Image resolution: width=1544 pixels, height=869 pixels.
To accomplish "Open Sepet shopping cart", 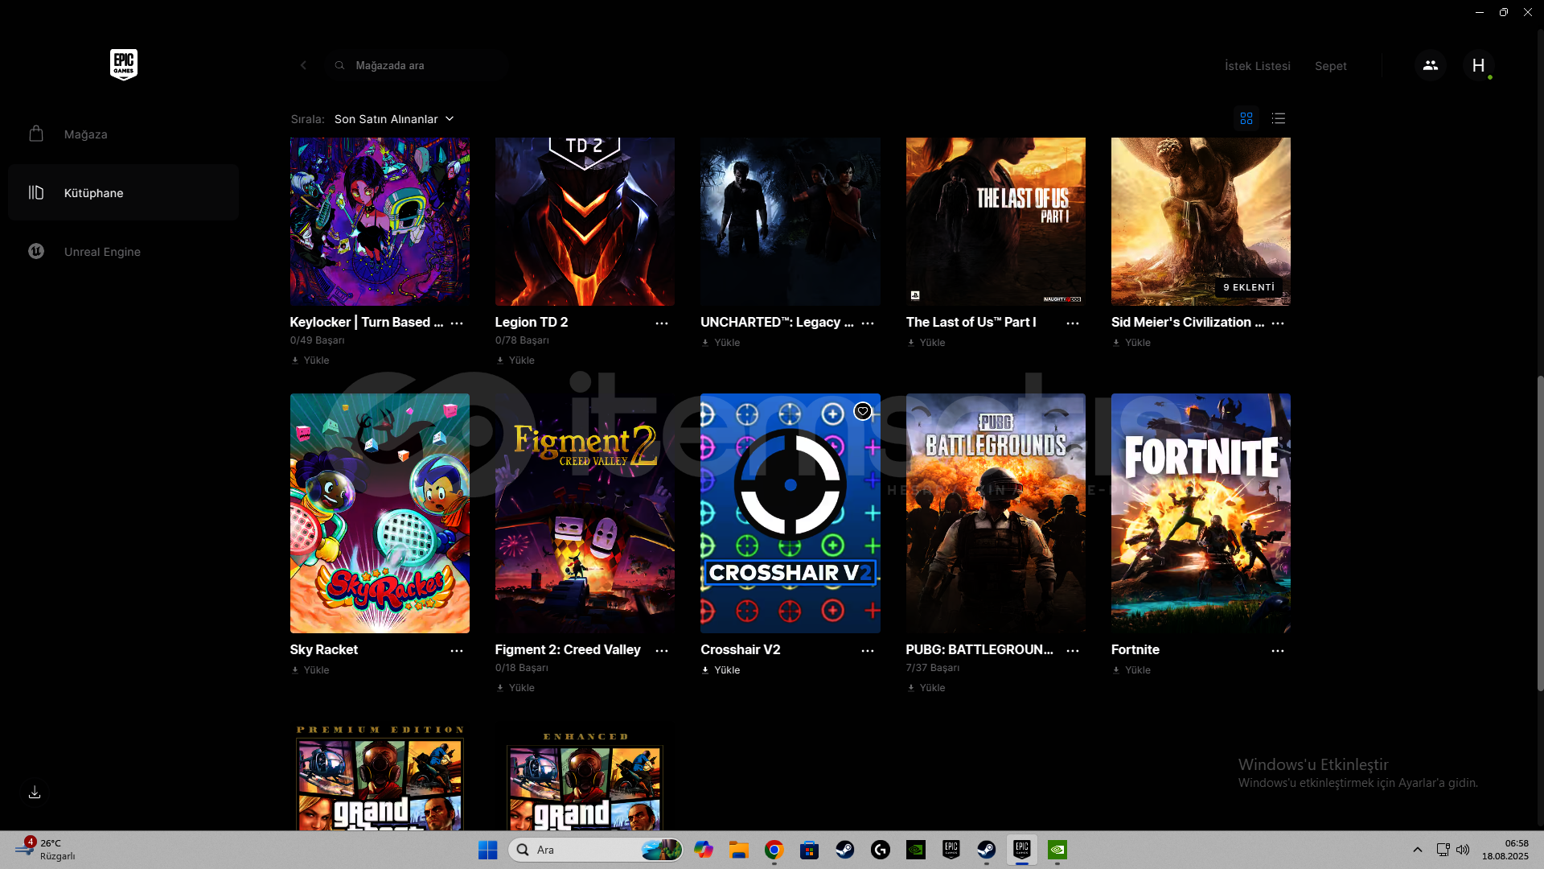I will click(x=1331, y=66).
